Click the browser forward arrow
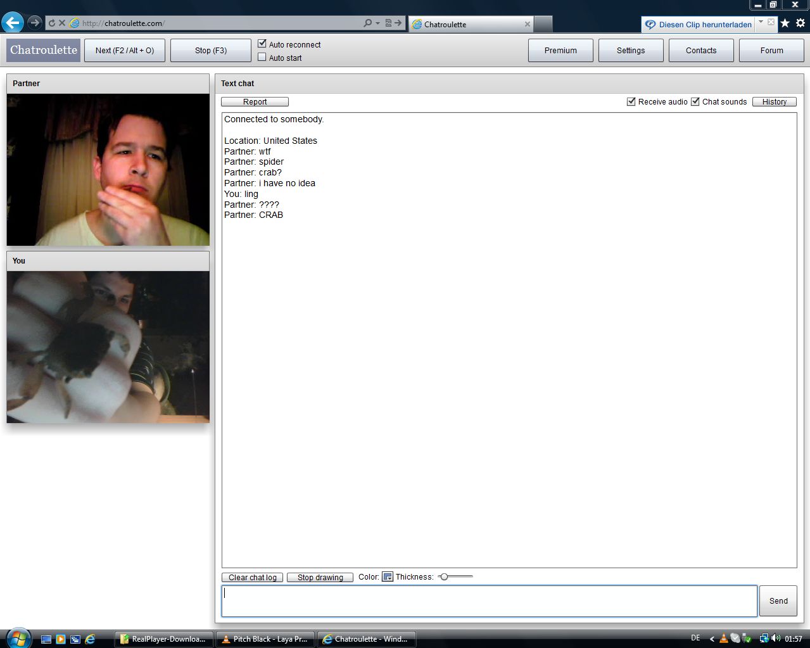810x648 pixels. point(35,23)
